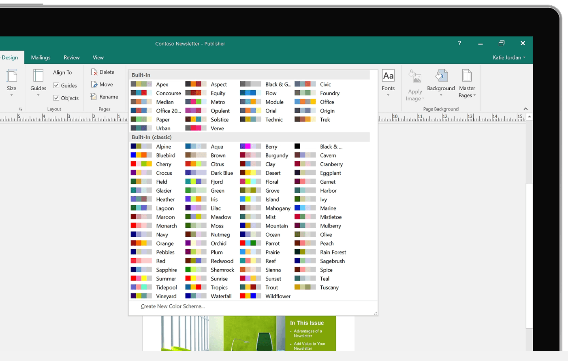Open the Mailings tab
Viewport: 568px width, 361px height.
tap(41, 57)
